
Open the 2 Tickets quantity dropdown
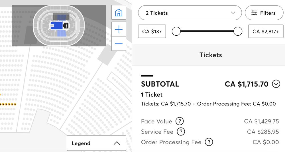tap(190, 13)
